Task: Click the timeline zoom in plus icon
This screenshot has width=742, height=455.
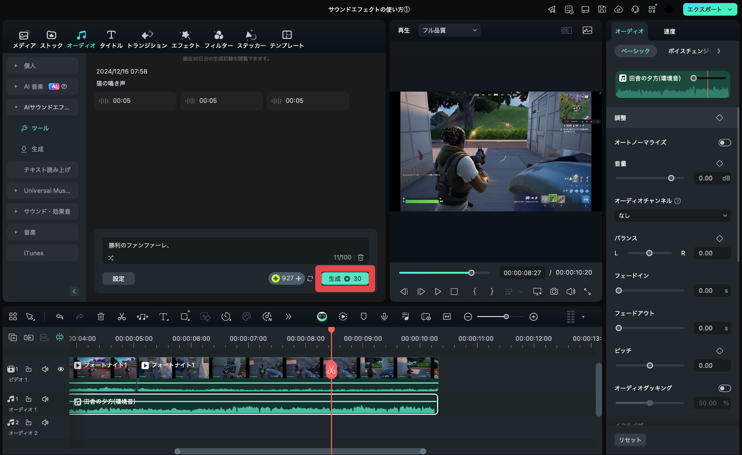Action: point(533,317)
